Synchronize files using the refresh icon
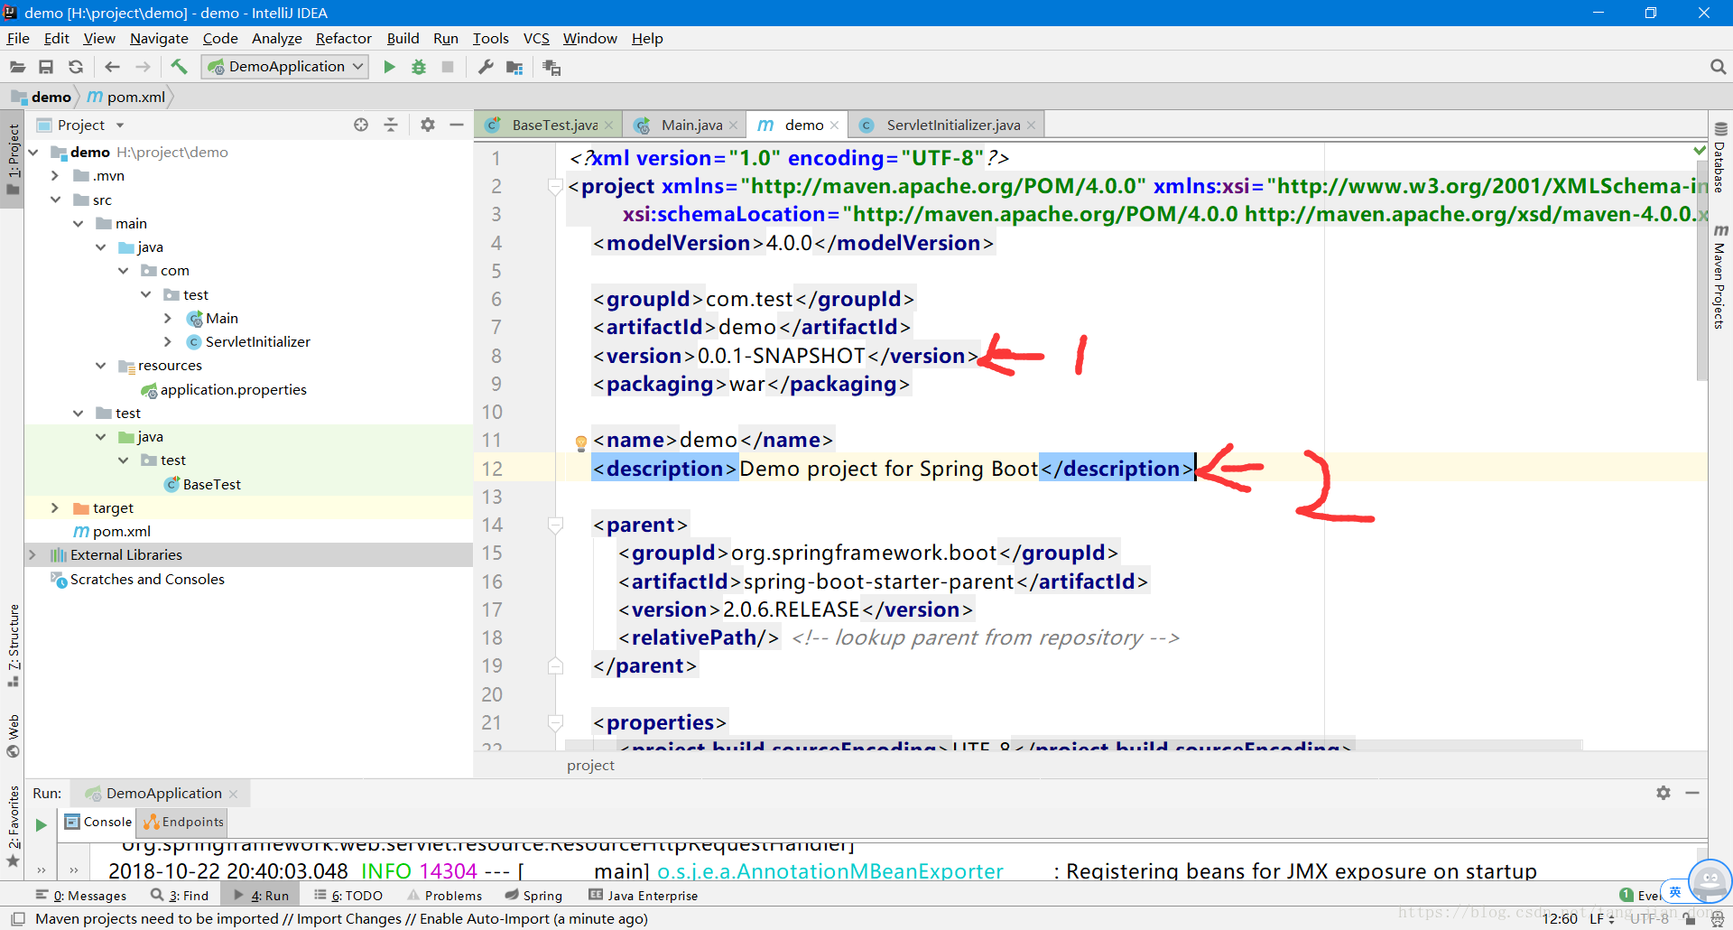 pos(76,67)
